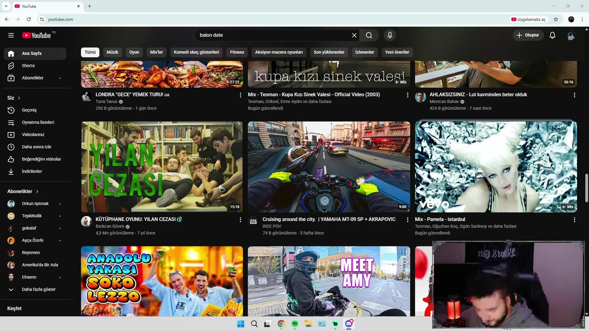Open Beğendiğim videolar list
This screenshot has height=331, width=589.
(35, 159)
